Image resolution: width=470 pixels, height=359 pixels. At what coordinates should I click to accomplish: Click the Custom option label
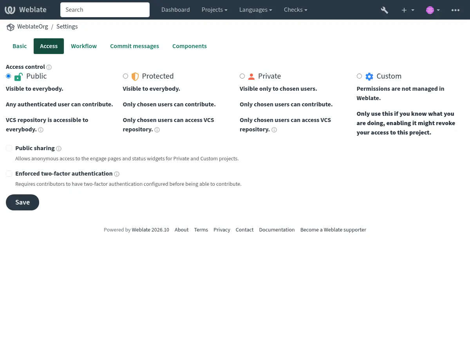[x=389, y=76]
